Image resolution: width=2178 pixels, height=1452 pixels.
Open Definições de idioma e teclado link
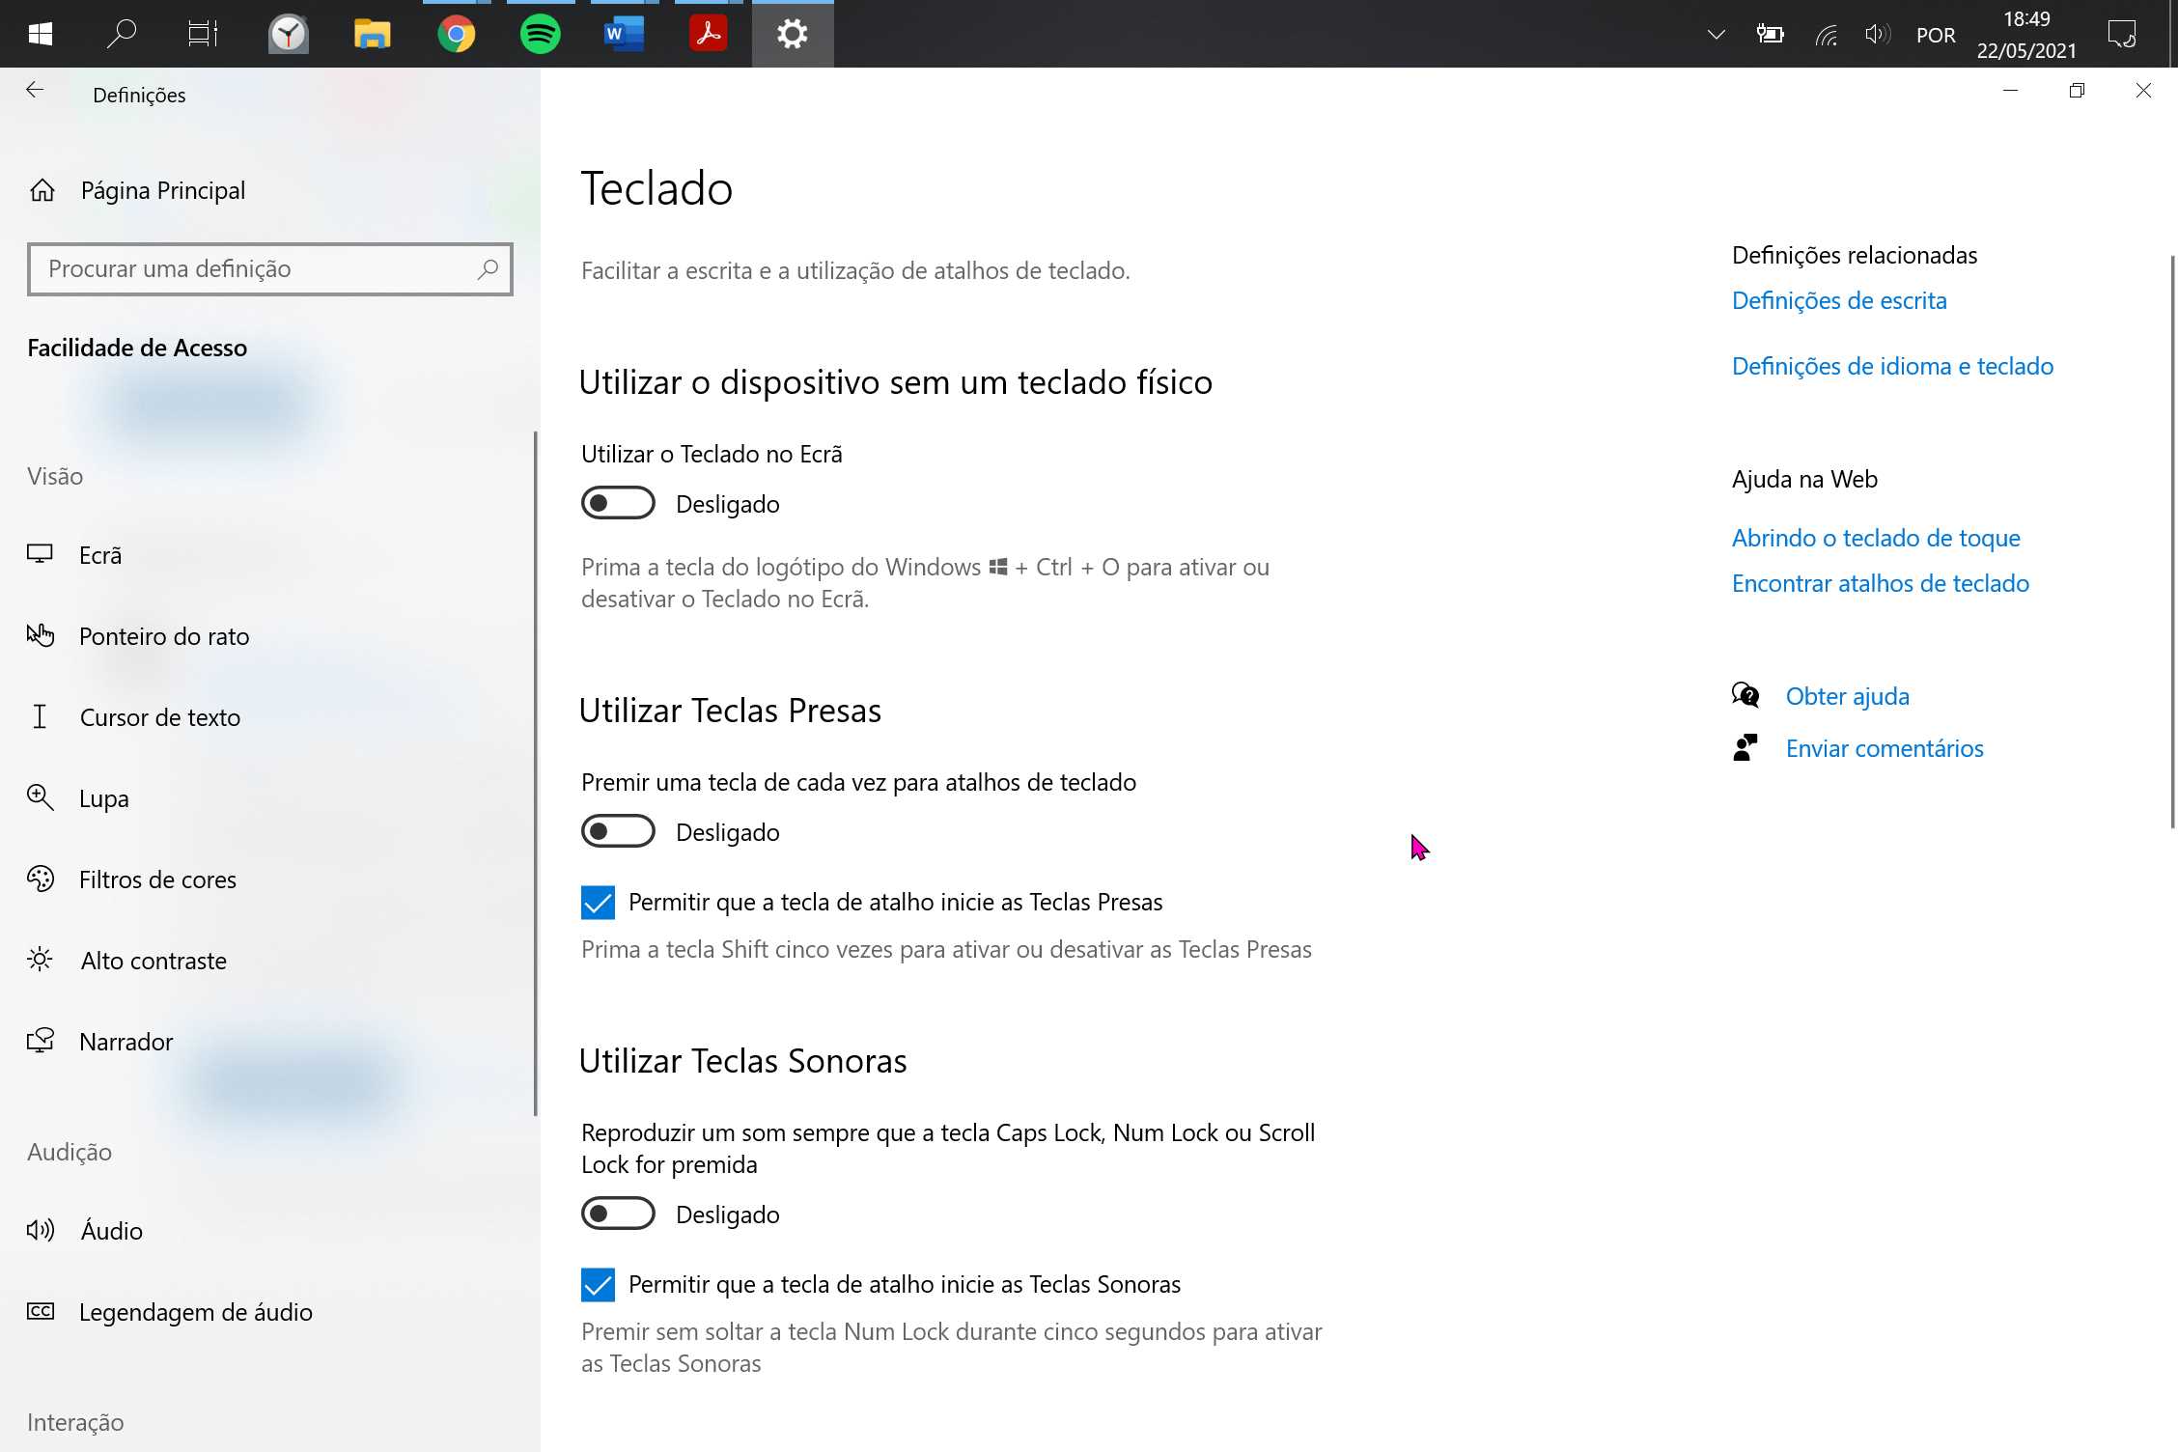click(x=1891, y=366)
